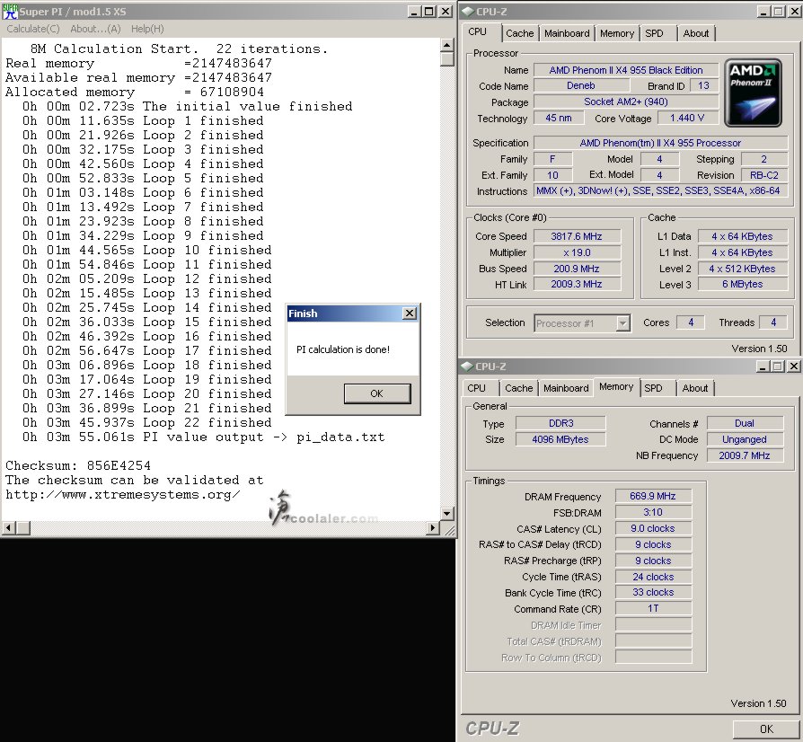Minimize the upper CPU-Z window

coord(763,12)
